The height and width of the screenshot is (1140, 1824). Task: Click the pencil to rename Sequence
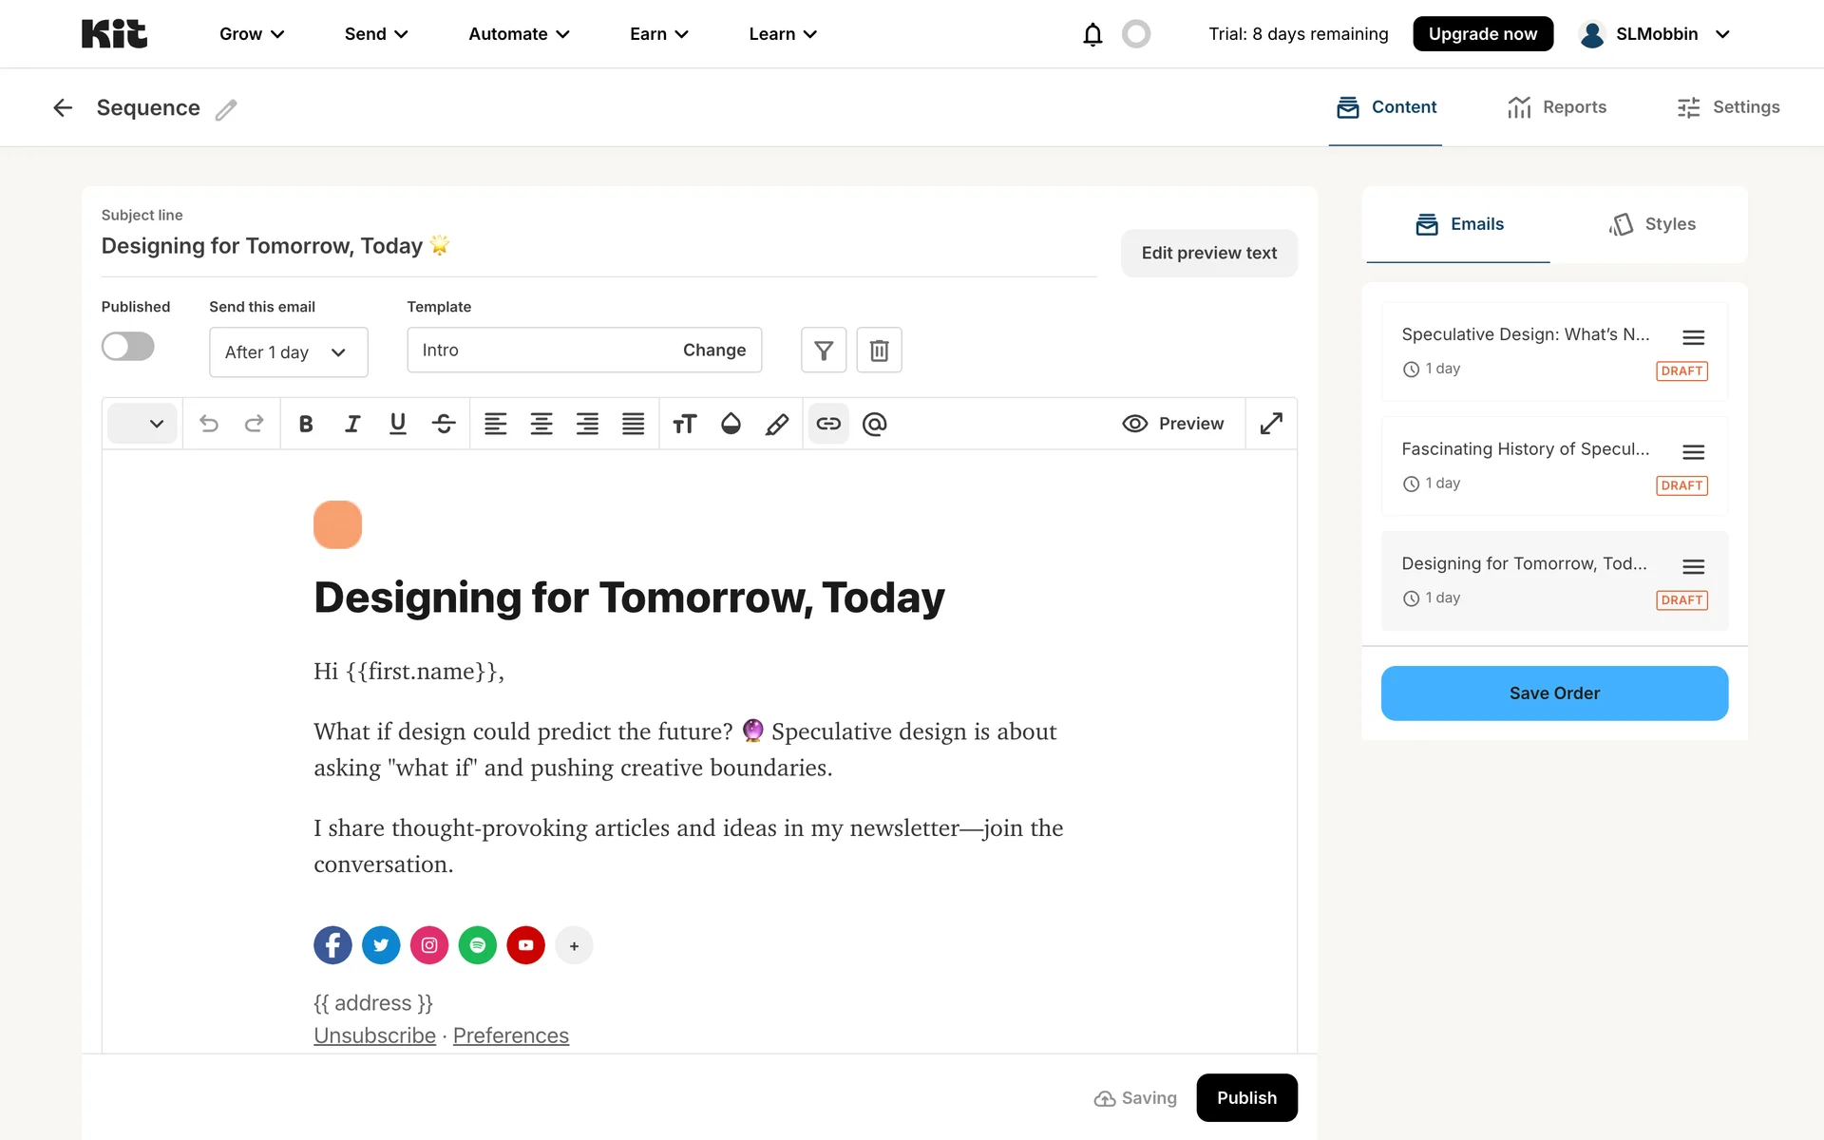[x=226, y=110]
